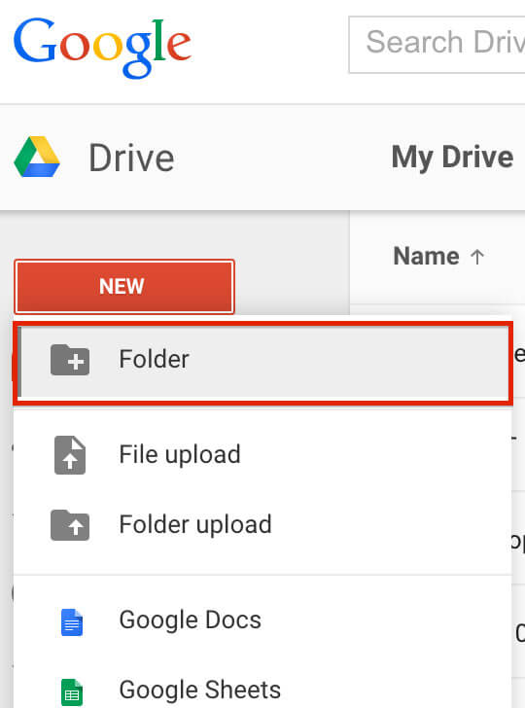
Task: Click the blue Google Docs icon
Action: click(x=72, y=621)
